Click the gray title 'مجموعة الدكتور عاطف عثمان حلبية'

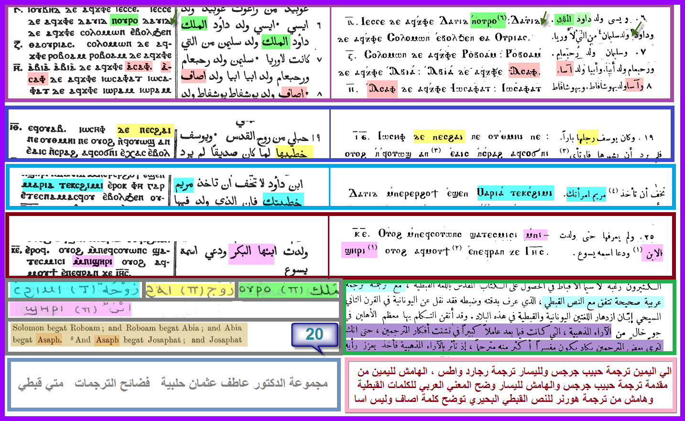(x=244, y=383)
